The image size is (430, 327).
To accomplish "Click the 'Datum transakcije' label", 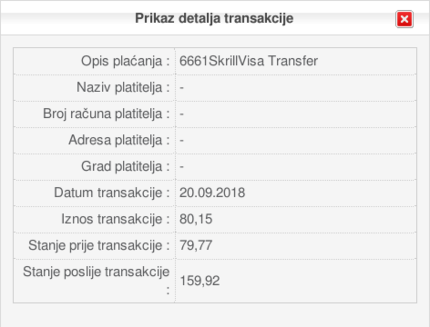I will [x=112, y=193].
